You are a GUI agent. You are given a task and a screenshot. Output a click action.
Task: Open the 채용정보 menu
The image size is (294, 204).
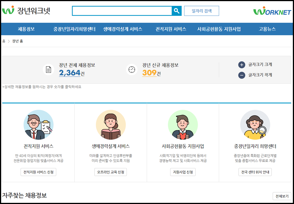pos(26,29)
